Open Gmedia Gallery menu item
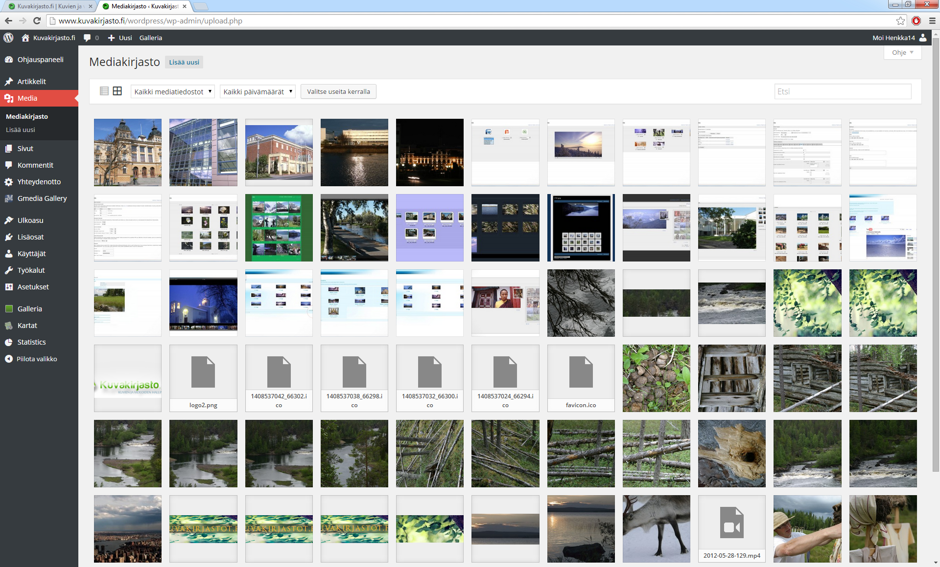Viewport: 940px width, 567px height. 42,198
